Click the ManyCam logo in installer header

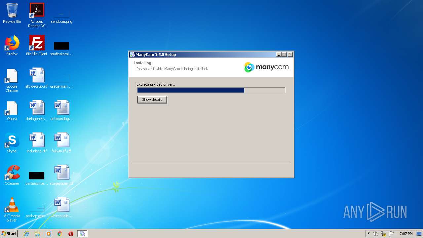(x=266, y=67)
